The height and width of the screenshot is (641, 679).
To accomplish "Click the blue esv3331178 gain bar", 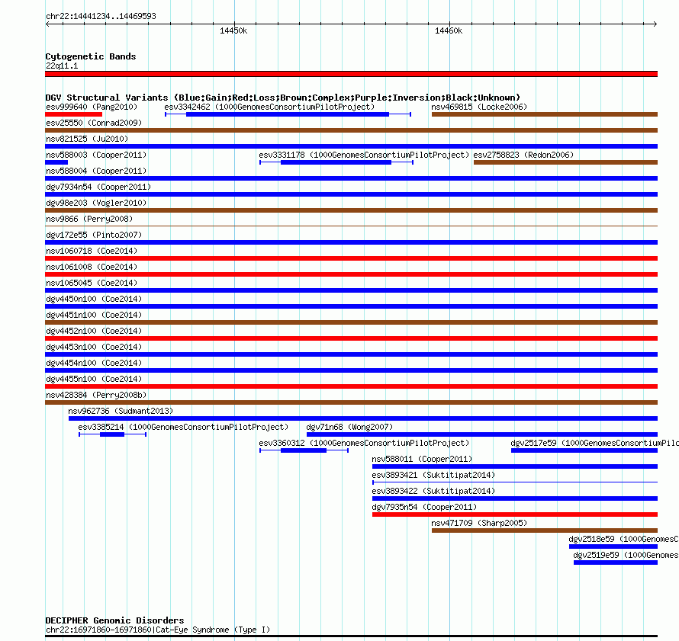I will 336,162.
